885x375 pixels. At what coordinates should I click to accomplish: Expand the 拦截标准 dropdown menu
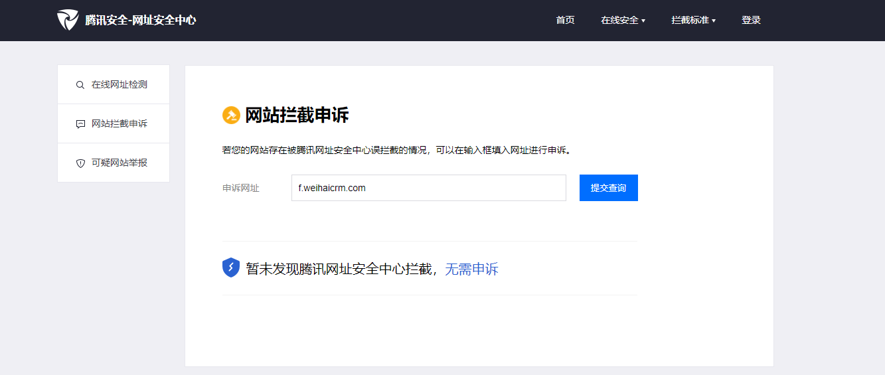pos(693,20)
